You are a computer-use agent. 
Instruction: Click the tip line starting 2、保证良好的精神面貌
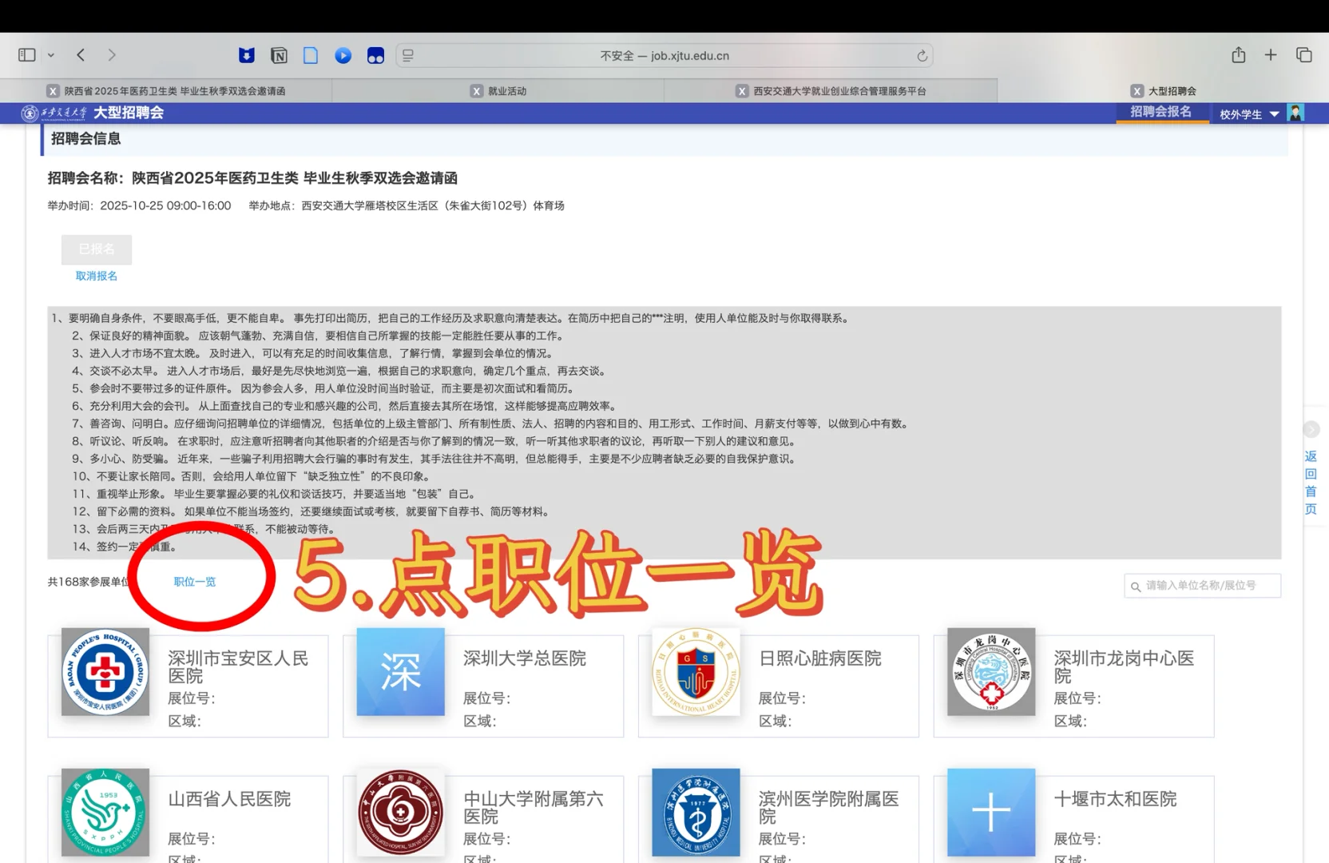coord(319,336)
